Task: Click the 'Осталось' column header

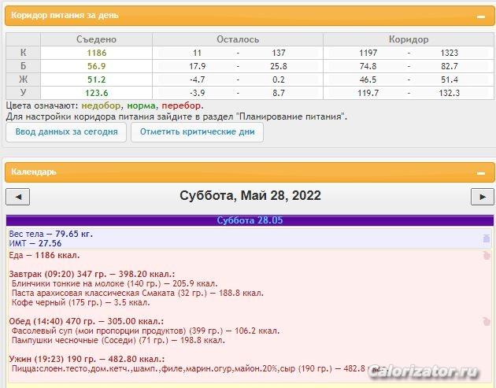Action: point(238,39)
